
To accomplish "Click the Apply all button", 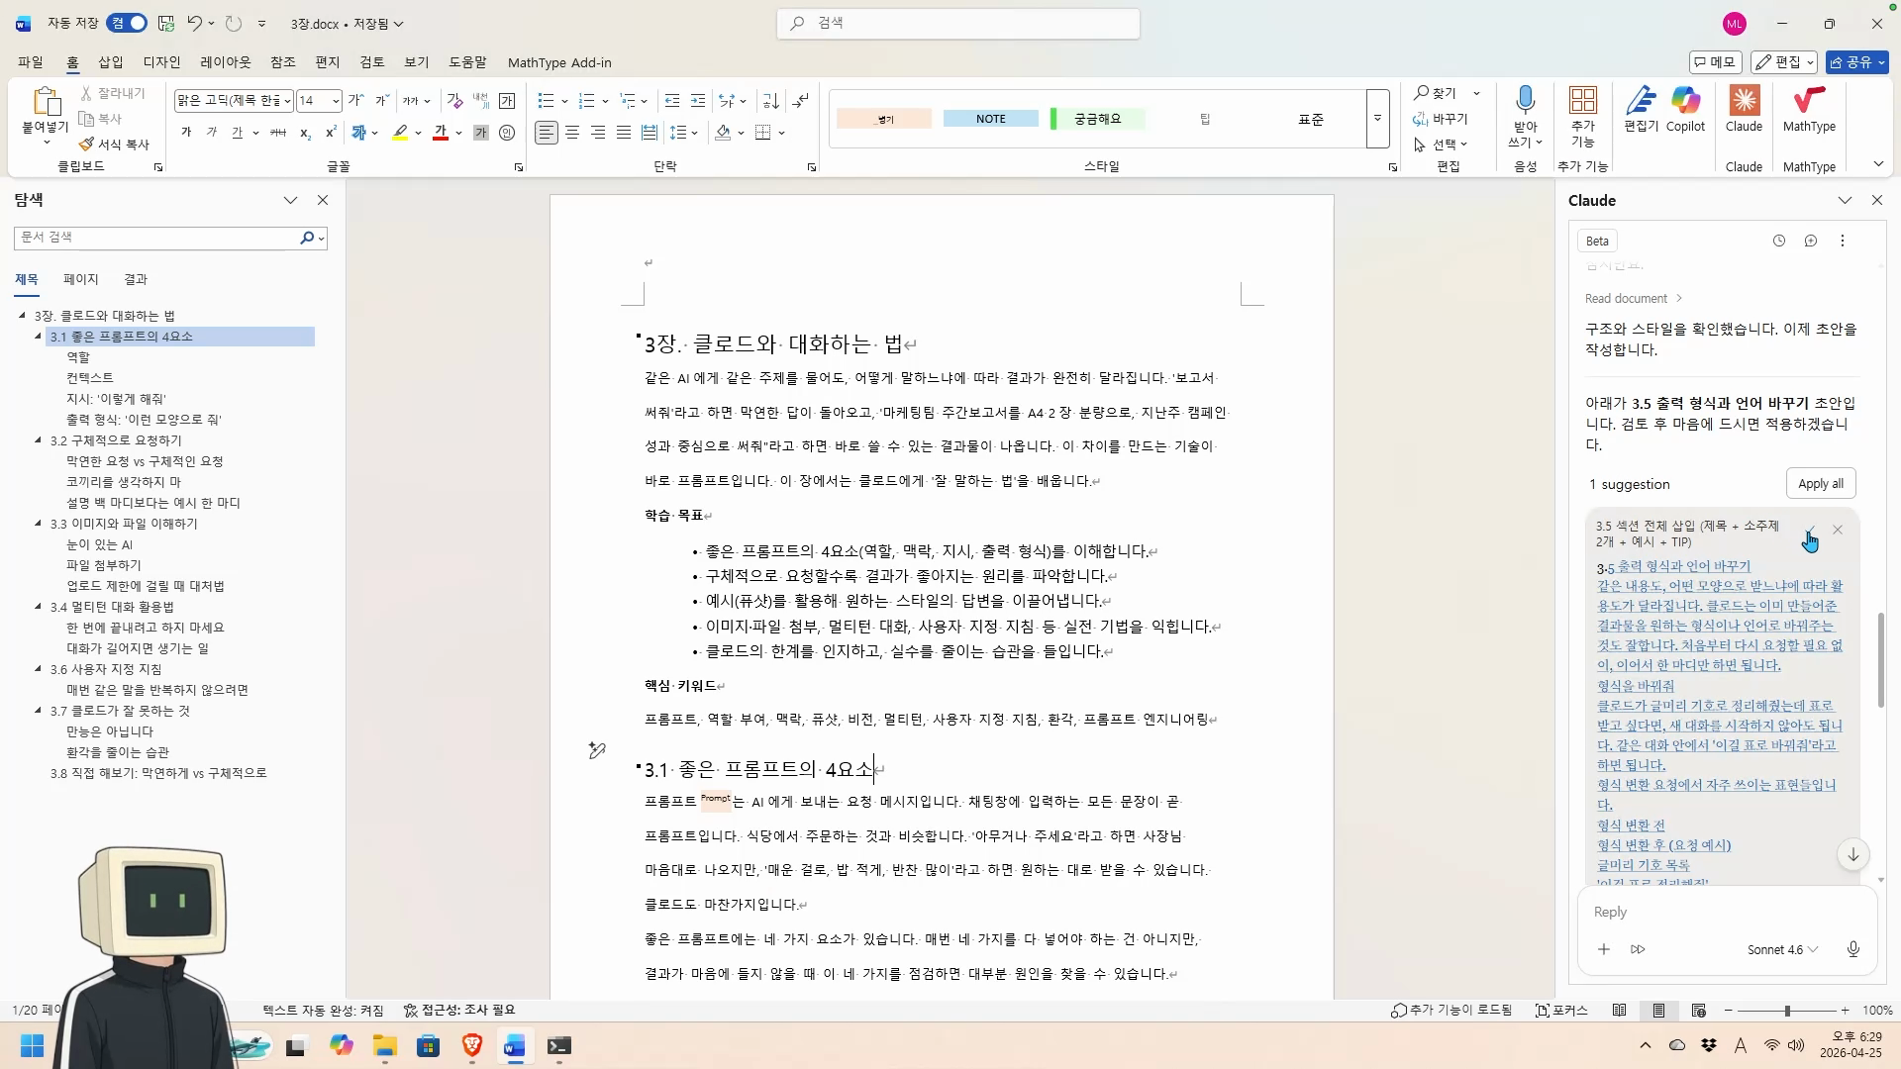I will [x=1820, y=484].
